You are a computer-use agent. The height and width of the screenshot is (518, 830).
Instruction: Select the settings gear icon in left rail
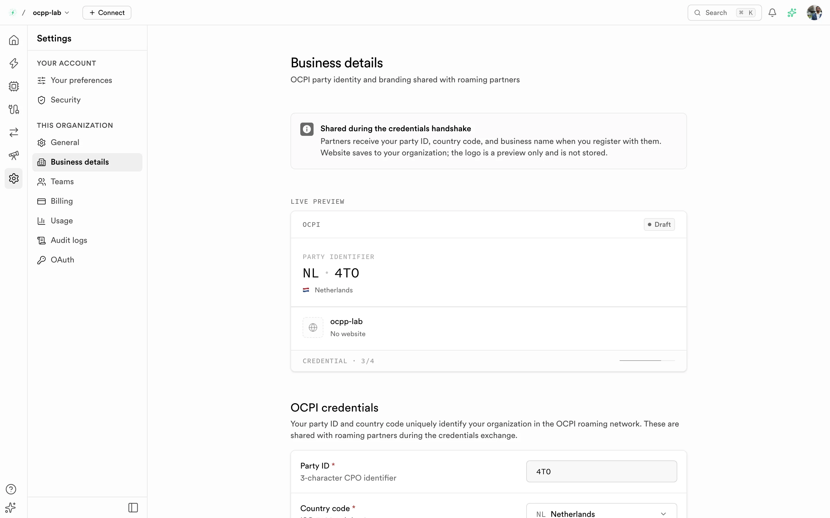14,178
